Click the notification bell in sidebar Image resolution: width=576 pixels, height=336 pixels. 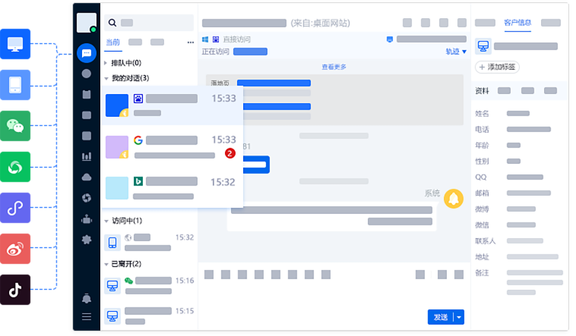87,298
